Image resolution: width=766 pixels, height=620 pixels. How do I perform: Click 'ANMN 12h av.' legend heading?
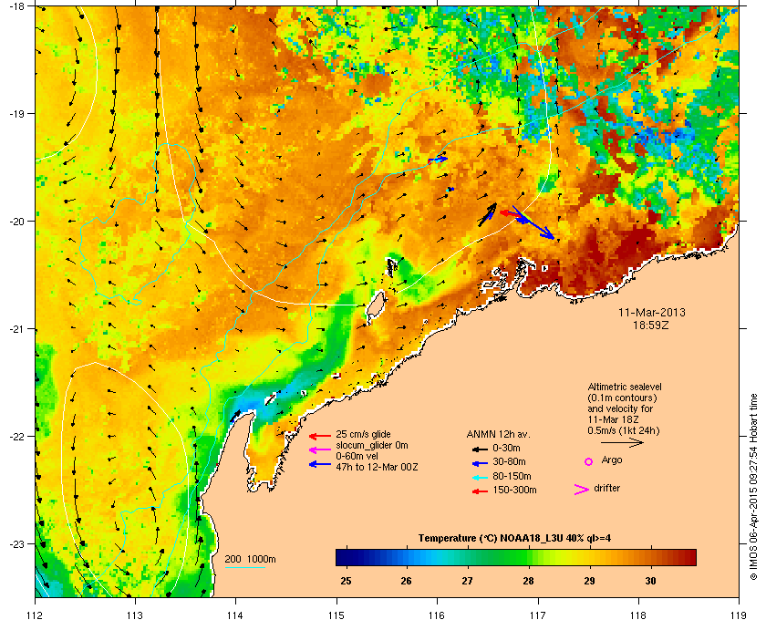click(x=498, y=434)
